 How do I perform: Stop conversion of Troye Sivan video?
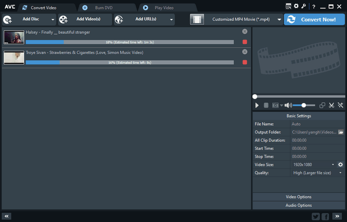click(245, 62)
